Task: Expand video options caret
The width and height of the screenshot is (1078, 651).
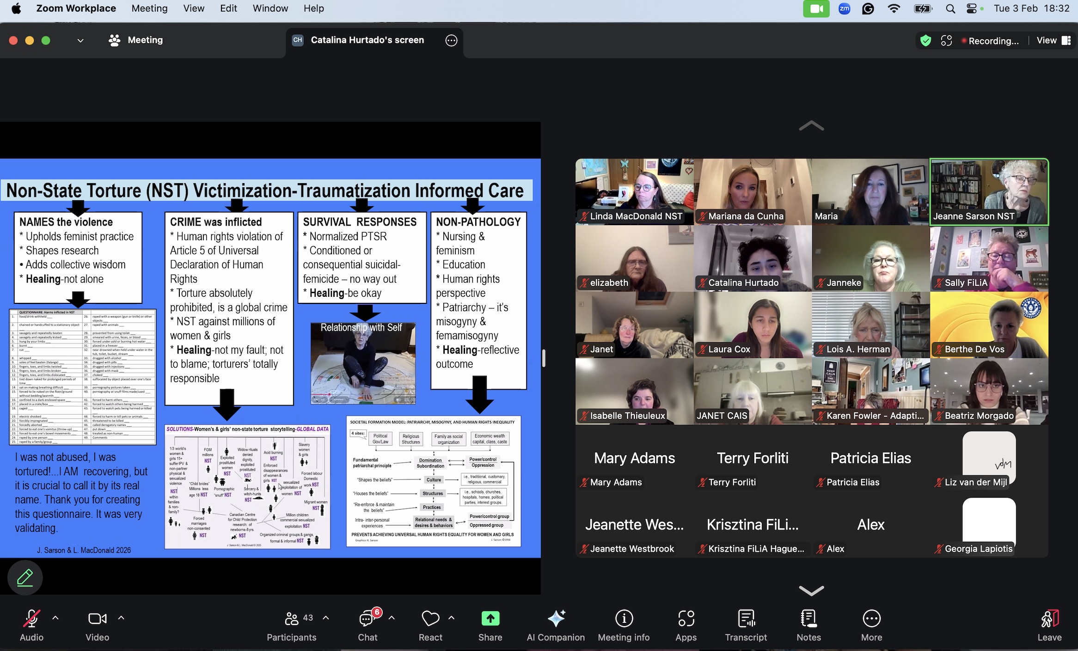Action: (x=121, y=618)
